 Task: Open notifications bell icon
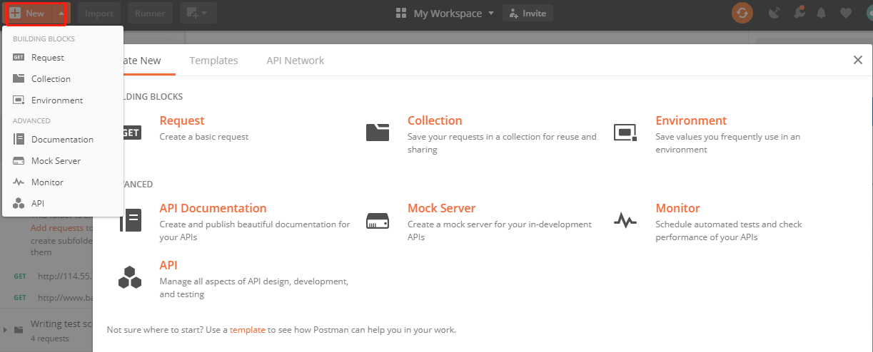pos(822,13)
